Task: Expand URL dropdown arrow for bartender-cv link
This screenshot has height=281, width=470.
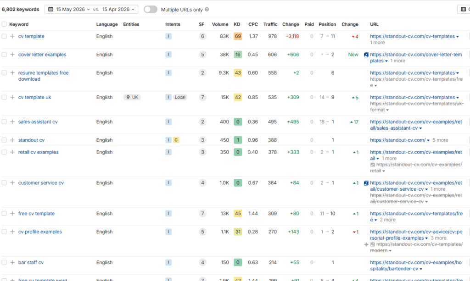Action: point(421,269)
